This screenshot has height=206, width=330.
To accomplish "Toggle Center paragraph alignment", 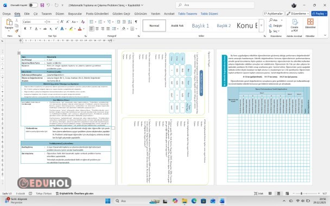I will coord(97,29).
